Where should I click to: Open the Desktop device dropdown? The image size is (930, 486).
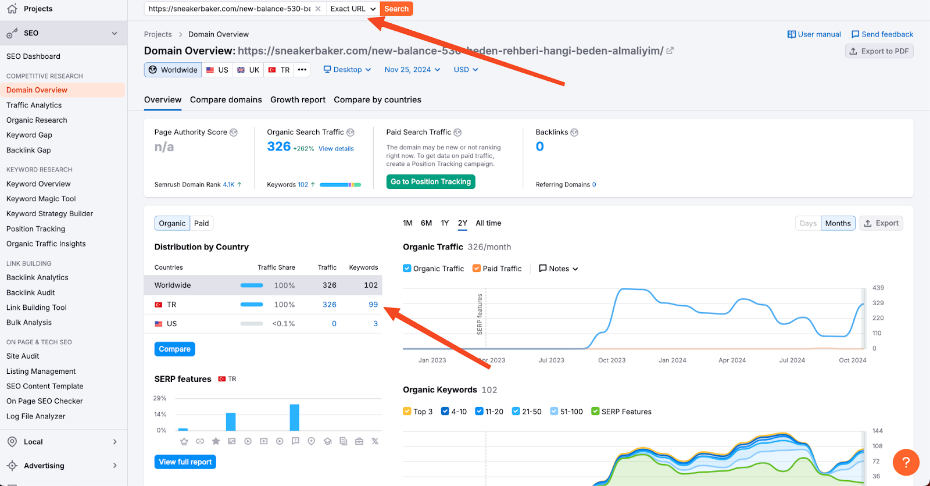tap(348, 70)
